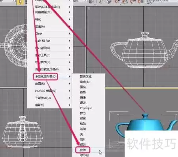Toggle the Spinner Snap icon in toolbar
The width and height of the screenshot is (178, 157).
(140, 2)
